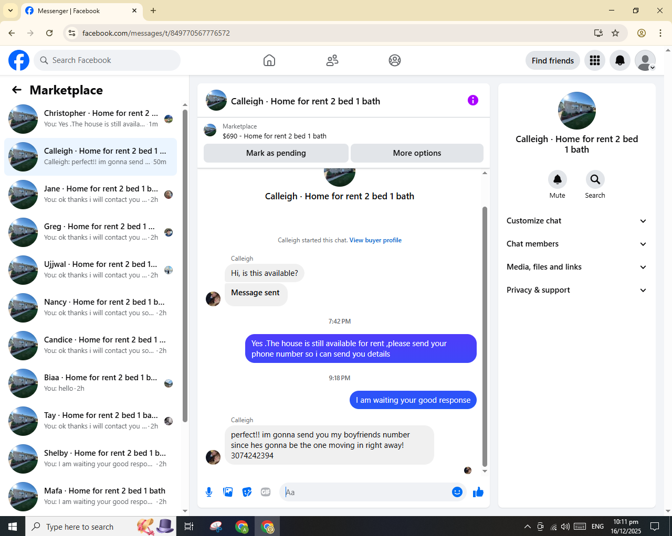Open Task View on the taskbar
The width and height of the screenshot is (672, 536).
point(189,527)
